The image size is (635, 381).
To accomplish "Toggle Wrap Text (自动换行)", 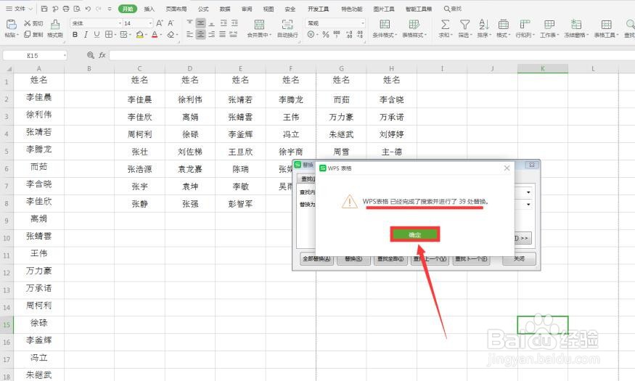I will 287,28.
